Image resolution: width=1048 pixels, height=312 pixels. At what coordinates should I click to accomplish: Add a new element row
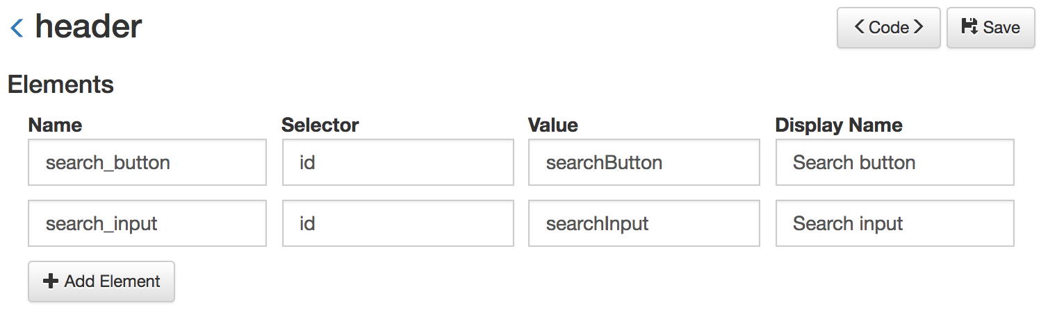point(101,281)
